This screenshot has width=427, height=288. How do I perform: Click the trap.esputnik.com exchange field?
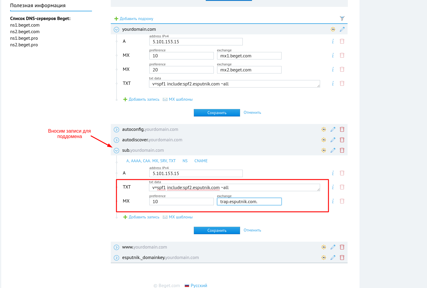pos(249,202)
